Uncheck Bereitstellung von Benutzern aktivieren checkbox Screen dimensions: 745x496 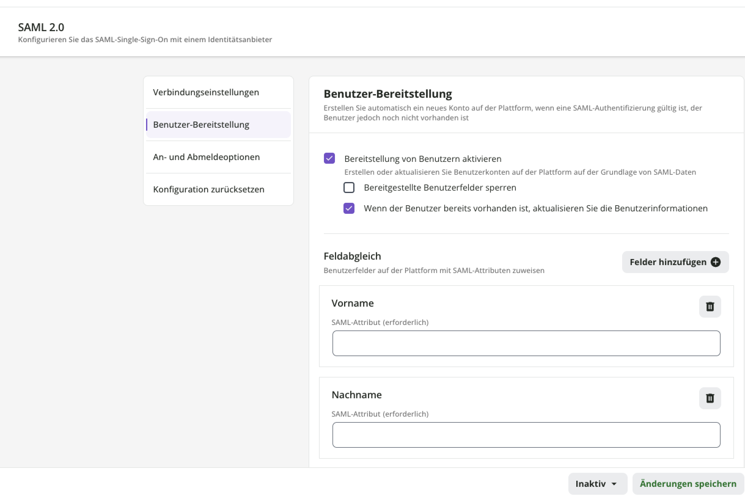coord(329,158)
